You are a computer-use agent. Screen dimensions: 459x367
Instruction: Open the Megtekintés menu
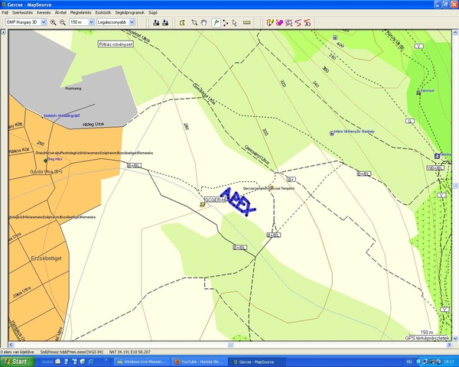(81, 13)
